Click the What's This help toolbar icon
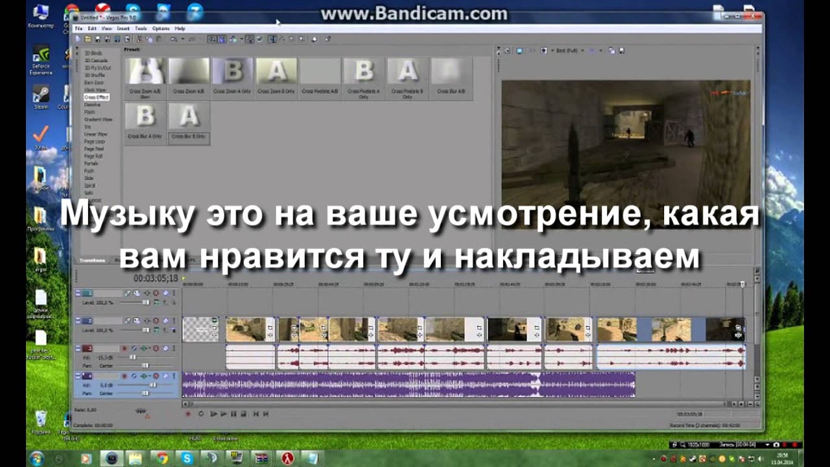Viewport: 830px width, 467px height. 328,39
